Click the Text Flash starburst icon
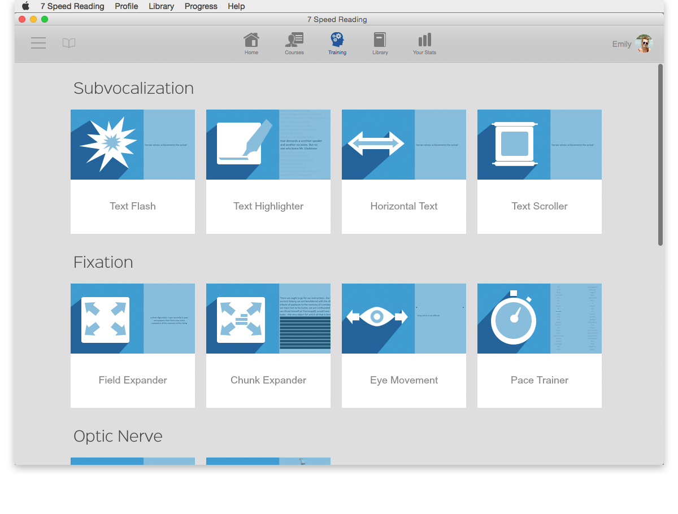Viewport: 678px width, 514px height. pyautogui.click(x=108, y=143)
